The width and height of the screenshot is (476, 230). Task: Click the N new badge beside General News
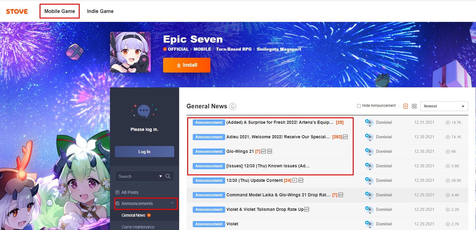(x=149, y=215)
